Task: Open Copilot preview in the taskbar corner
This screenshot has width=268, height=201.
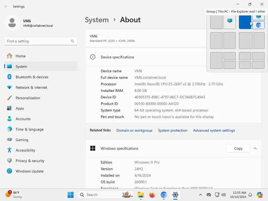Action: 260,195
